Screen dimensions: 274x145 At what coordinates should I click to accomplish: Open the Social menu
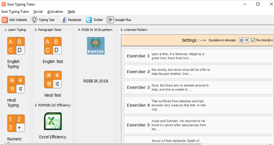coord(38,12)
